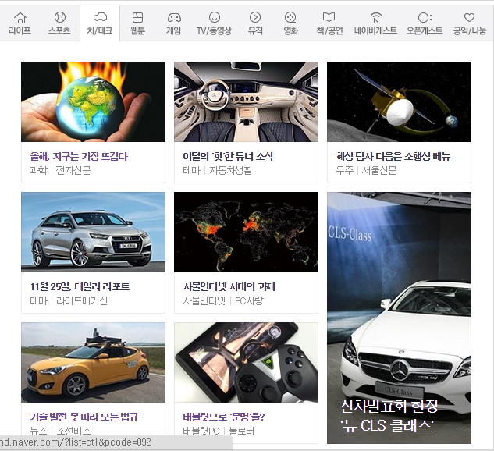
Task: Click the 테마 label beside 라이드매거진
Action: (39, 300)
